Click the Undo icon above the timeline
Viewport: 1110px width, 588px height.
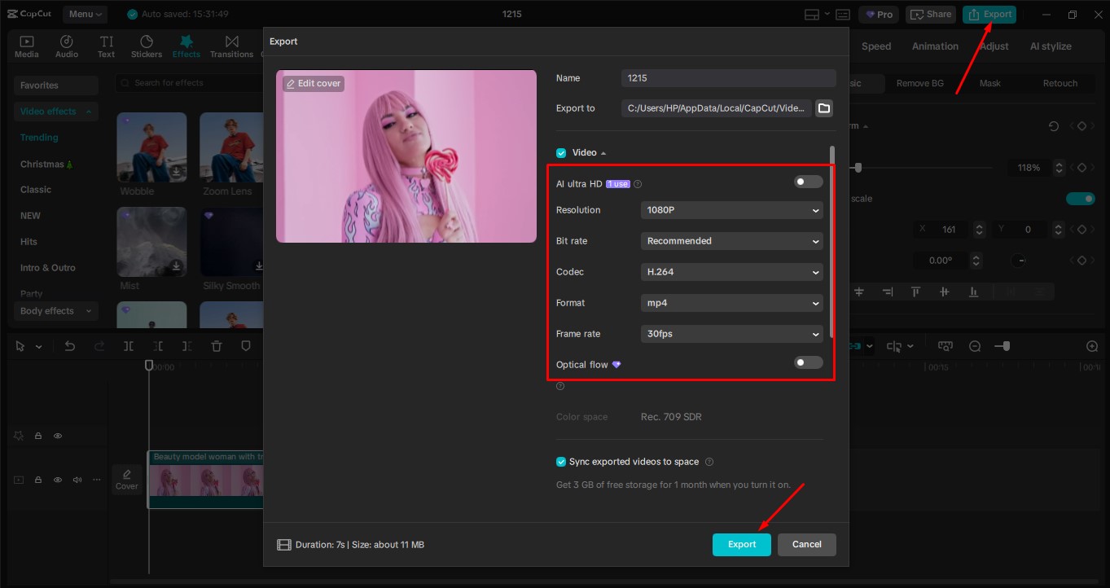[69, 345]
